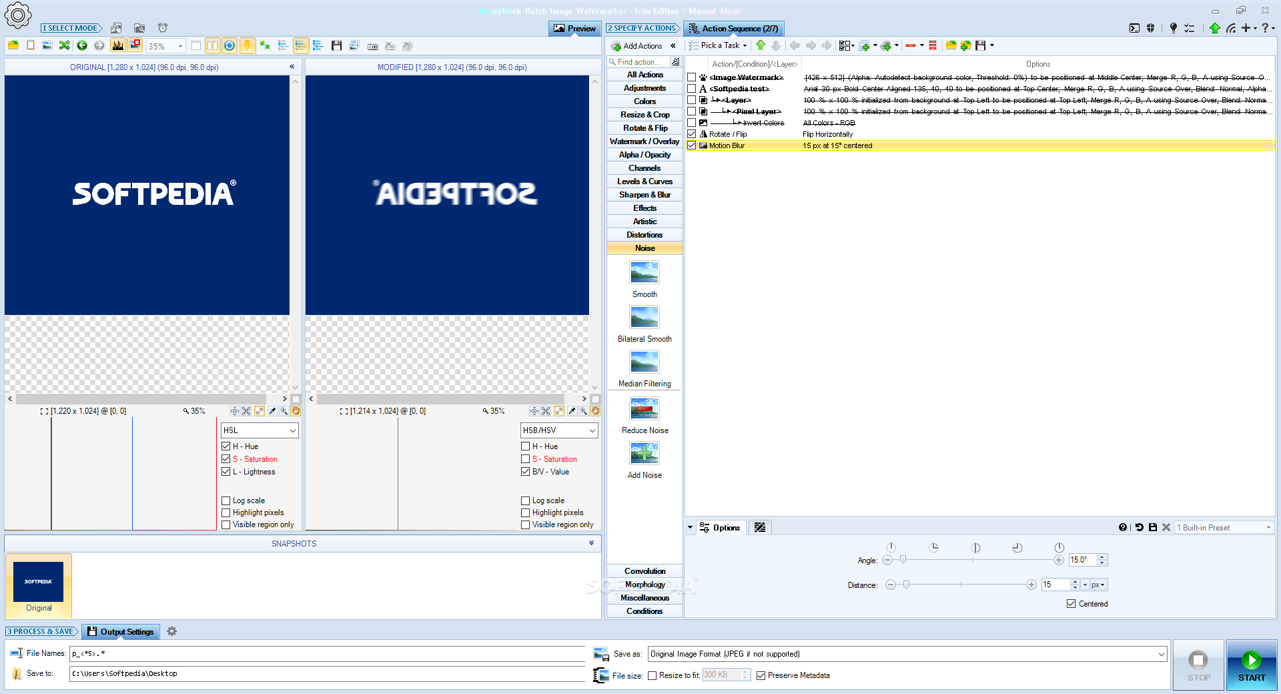Uncheck the Rotate / Flip action checkbox
The height and width of the screenshot is (694, 1281).
pos(692,134)
